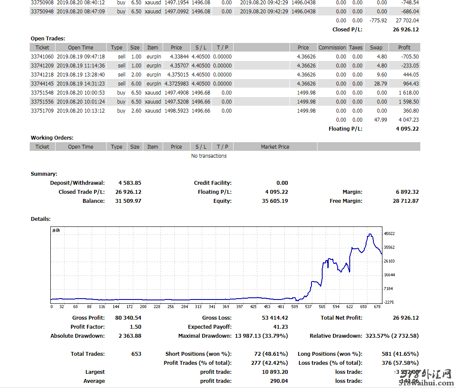
Task: Click the Ticket column header in Open Trades
Action: pyautogui.click(x=42, y=48)
